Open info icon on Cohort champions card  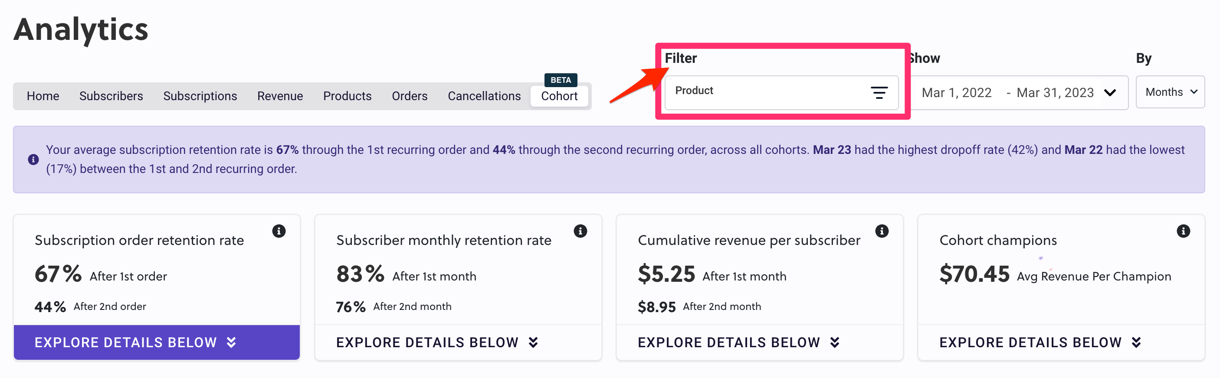[x=1183, y=231]
